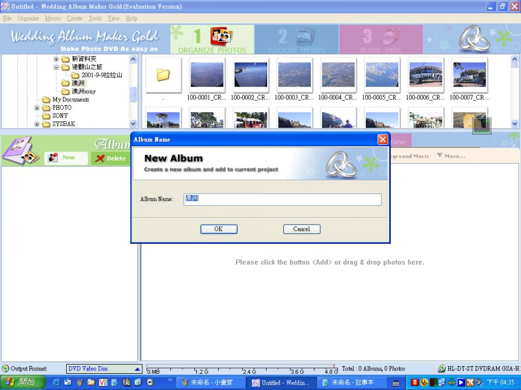The image size is (521, 390).
Task: Click the disc capacity meter bar
Action: click(243, 369)
